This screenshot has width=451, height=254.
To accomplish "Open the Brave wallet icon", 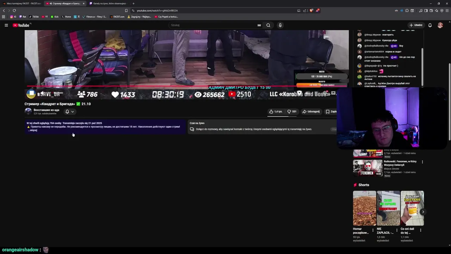I will pos(431,11).
